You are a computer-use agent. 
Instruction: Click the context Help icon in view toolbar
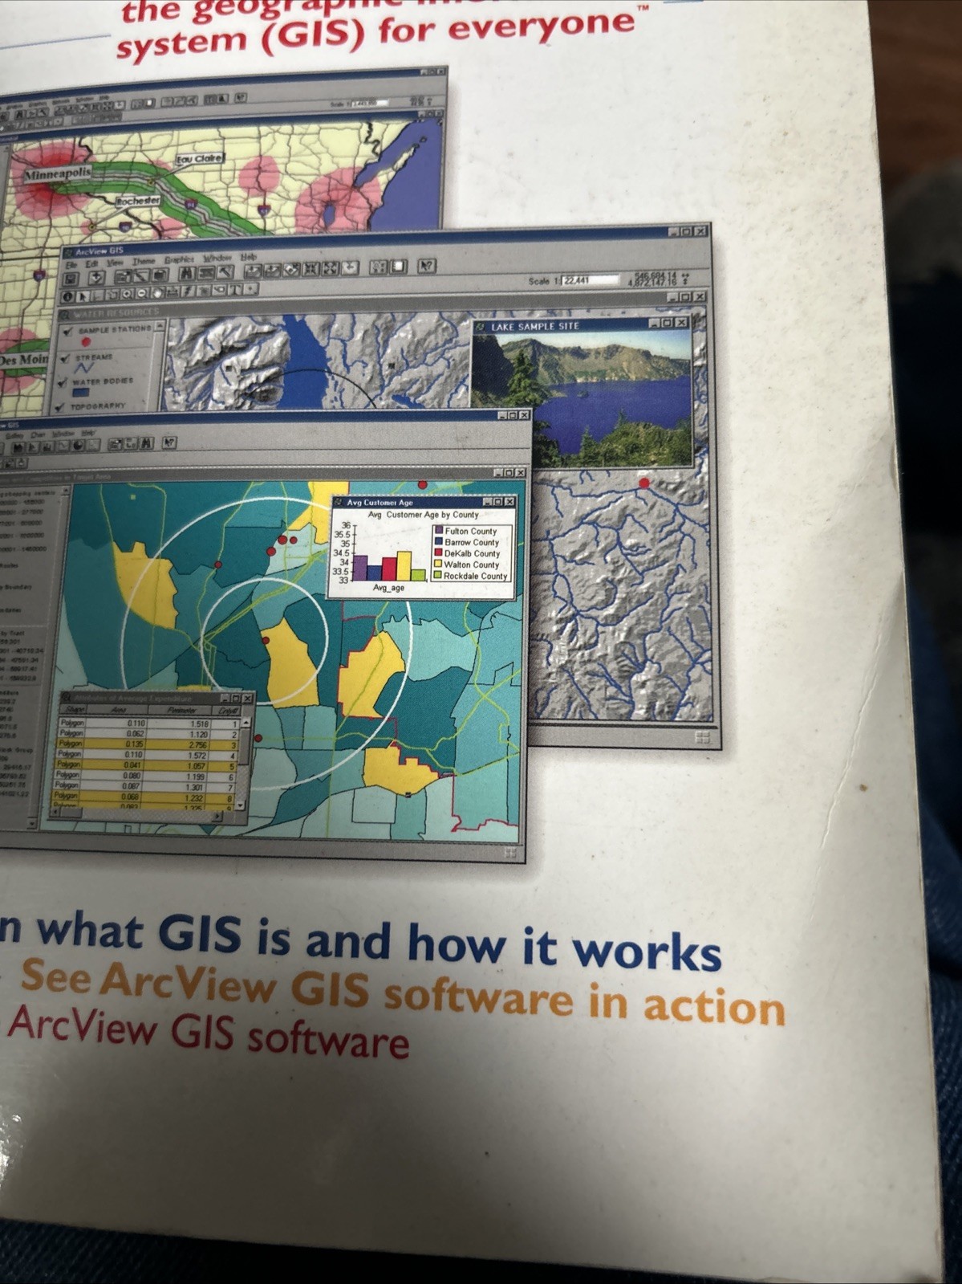coord(426,266)
